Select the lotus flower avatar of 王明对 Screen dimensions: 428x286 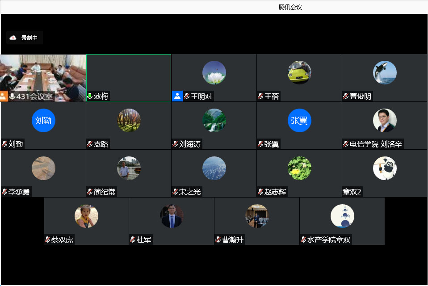tap(214, 72)
